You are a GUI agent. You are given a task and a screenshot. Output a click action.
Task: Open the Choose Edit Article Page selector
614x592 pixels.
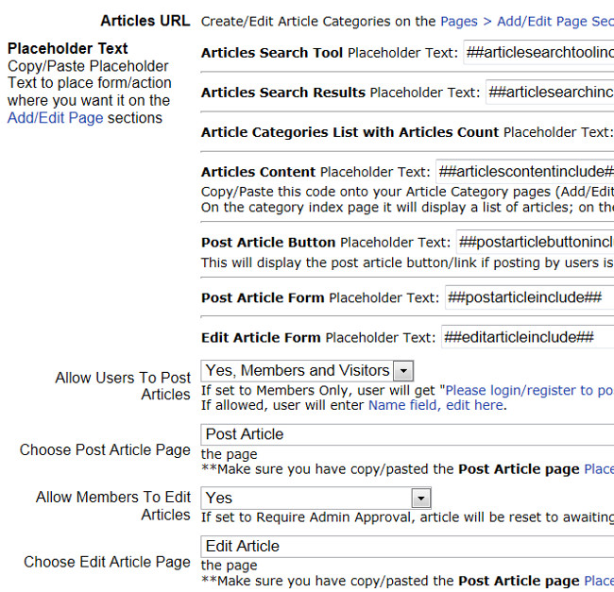(x=406, y=546)
